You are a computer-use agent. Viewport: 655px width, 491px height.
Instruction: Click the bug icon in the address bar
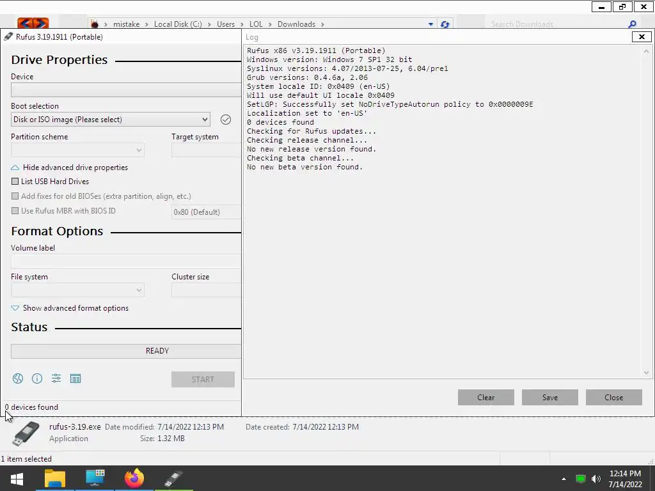click(x=95, y=24)
